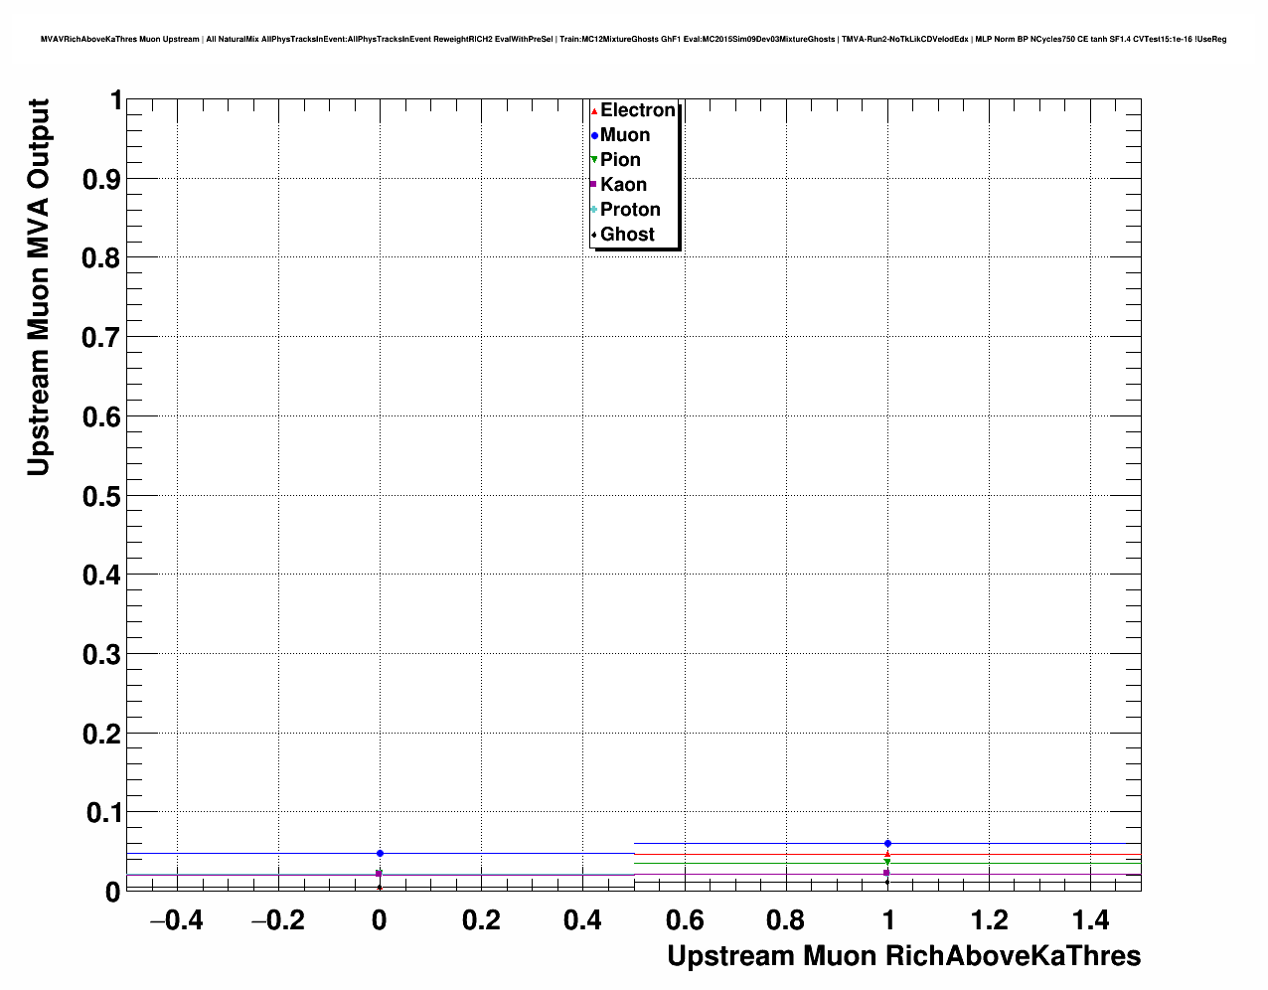Image resolution: width=1268 pixels, height=990 pixels.
Task: Click the red Electron triangle marker in legend
Action: coord(594,110)
